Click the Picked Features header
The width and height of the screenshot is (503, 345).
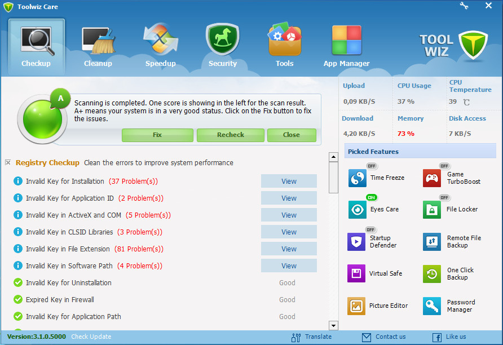click(x=420, y=151)
